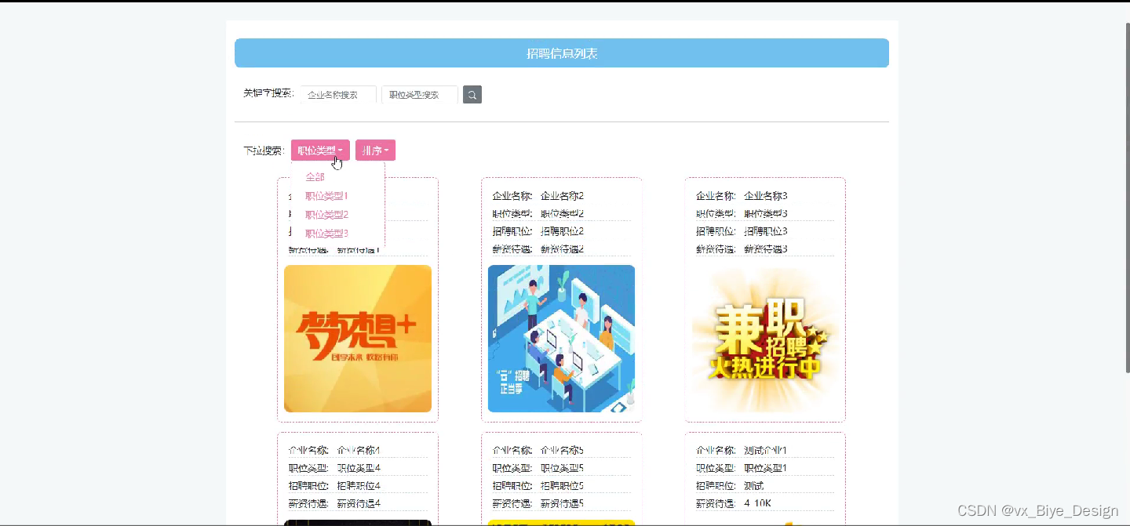This screenshot has width=1130, height=526.
Task: Select 职位类型1 in dropdown menu
Action: coord(326,196)
